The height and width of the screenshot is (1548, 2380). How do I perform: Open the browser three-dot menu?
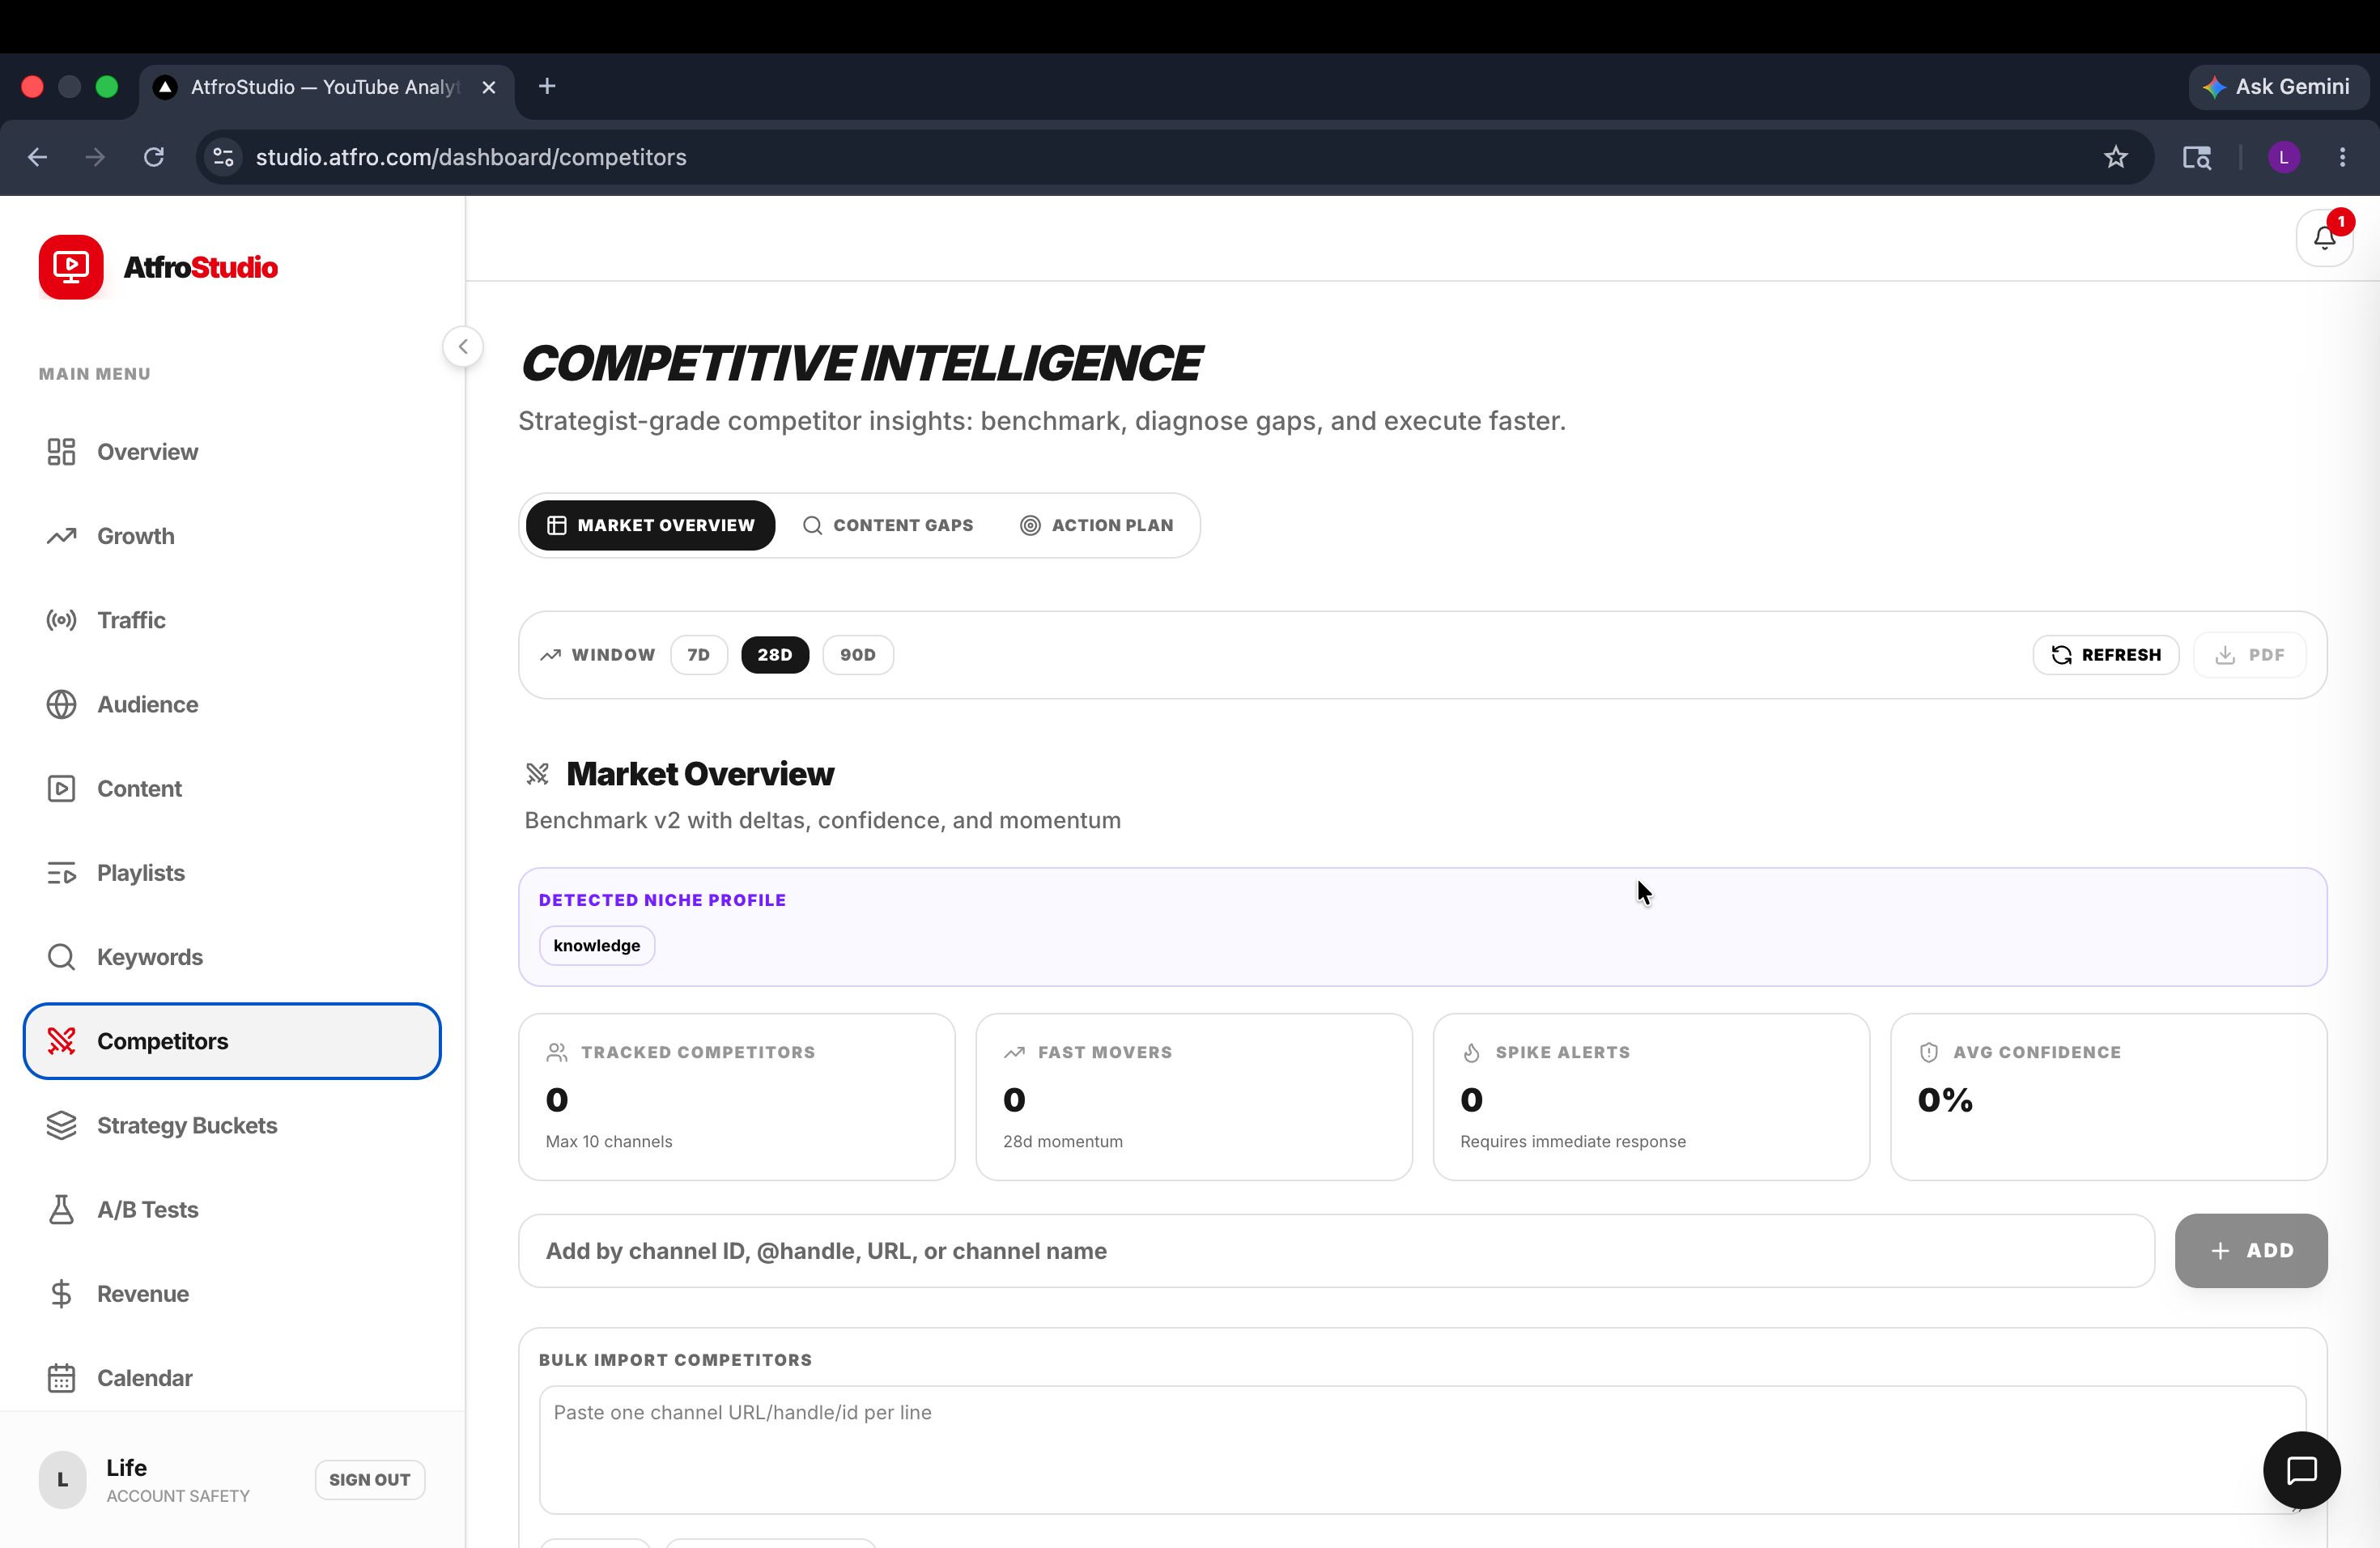coord(2342,157)
